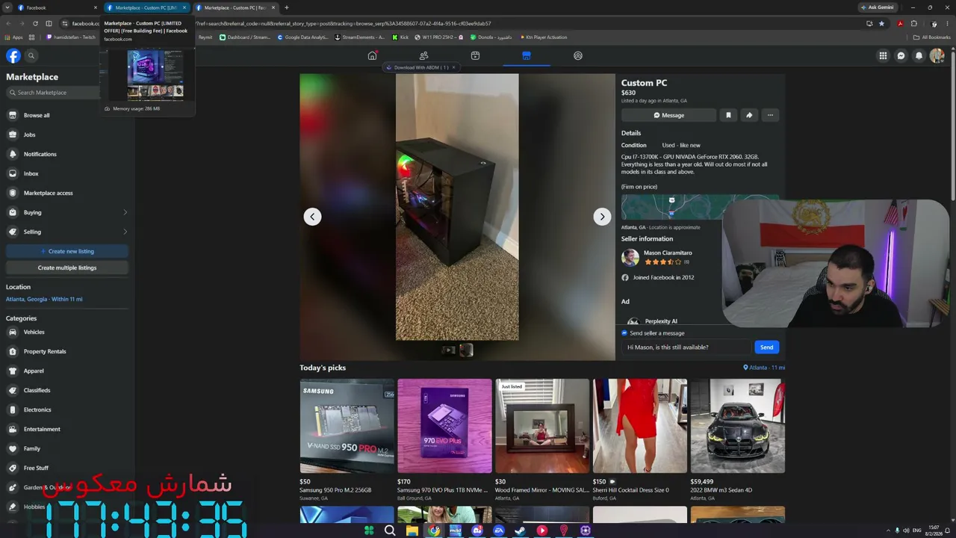Reload the page in Chrome
Screen dimensions: 956x538
point(35,23)
